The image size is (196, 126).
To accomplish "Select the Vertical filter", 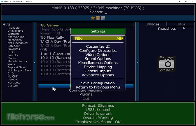I will (x=13, y=80).
